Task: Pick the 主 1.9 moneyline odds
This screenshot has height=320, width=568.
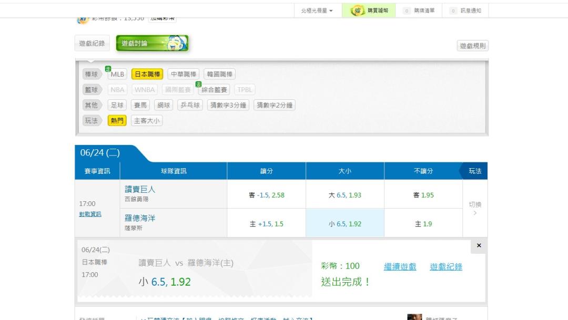Action: tap(423, 224)
